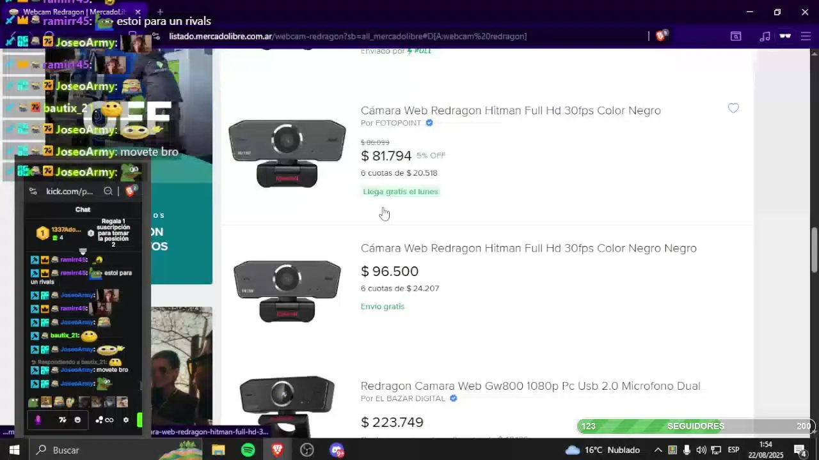
Task: Click the purple microphone icon in chat input
Action: [x=38, y=420]
